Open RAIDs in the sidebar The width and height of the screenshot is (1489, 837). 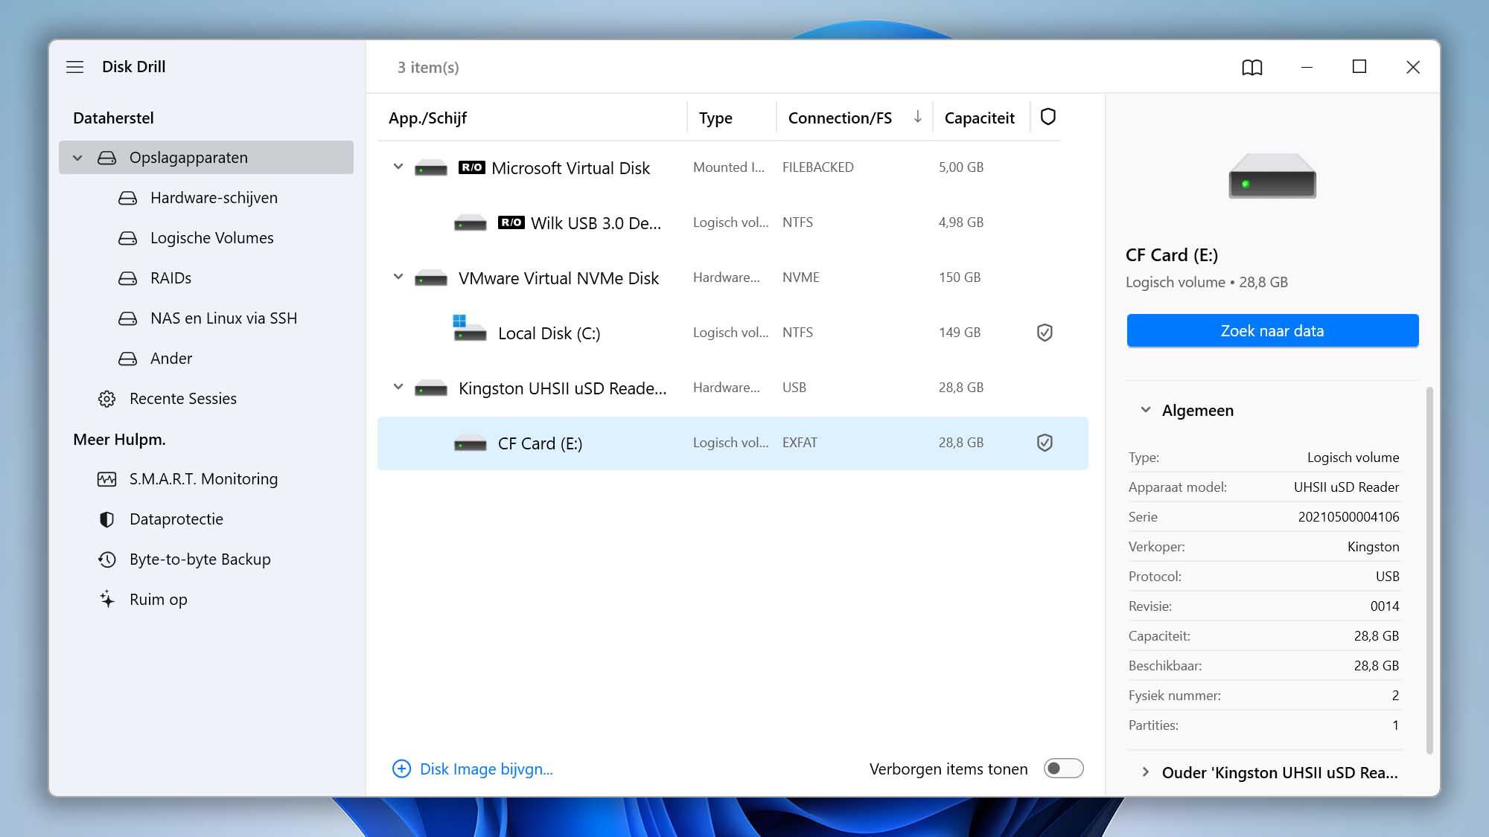(206, 278)
